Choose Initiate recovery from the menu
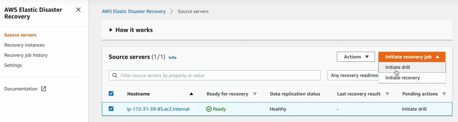 [412, 78]
